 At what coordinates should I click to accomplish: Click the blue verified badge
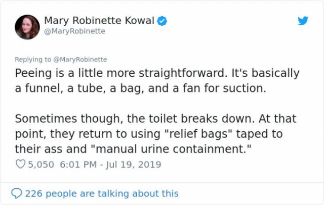(x=162, y=21)
